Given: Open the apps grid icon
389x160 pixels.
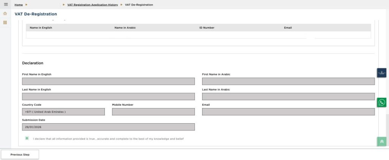Looking at the screenshot, I should (5, 22).
